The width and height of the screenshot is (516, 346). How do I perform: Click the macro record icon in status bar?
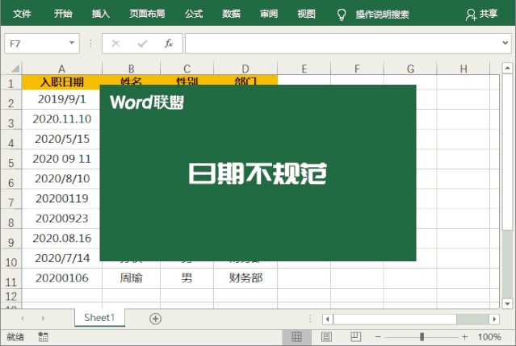point(42,337)
